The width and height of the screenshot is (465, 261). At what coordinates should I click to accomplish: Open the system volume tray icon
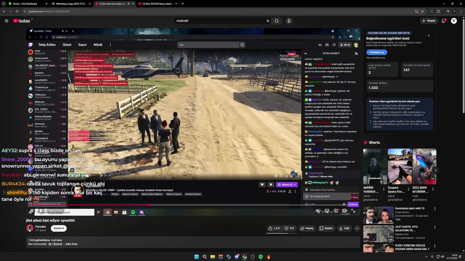(x=442, y=257)
